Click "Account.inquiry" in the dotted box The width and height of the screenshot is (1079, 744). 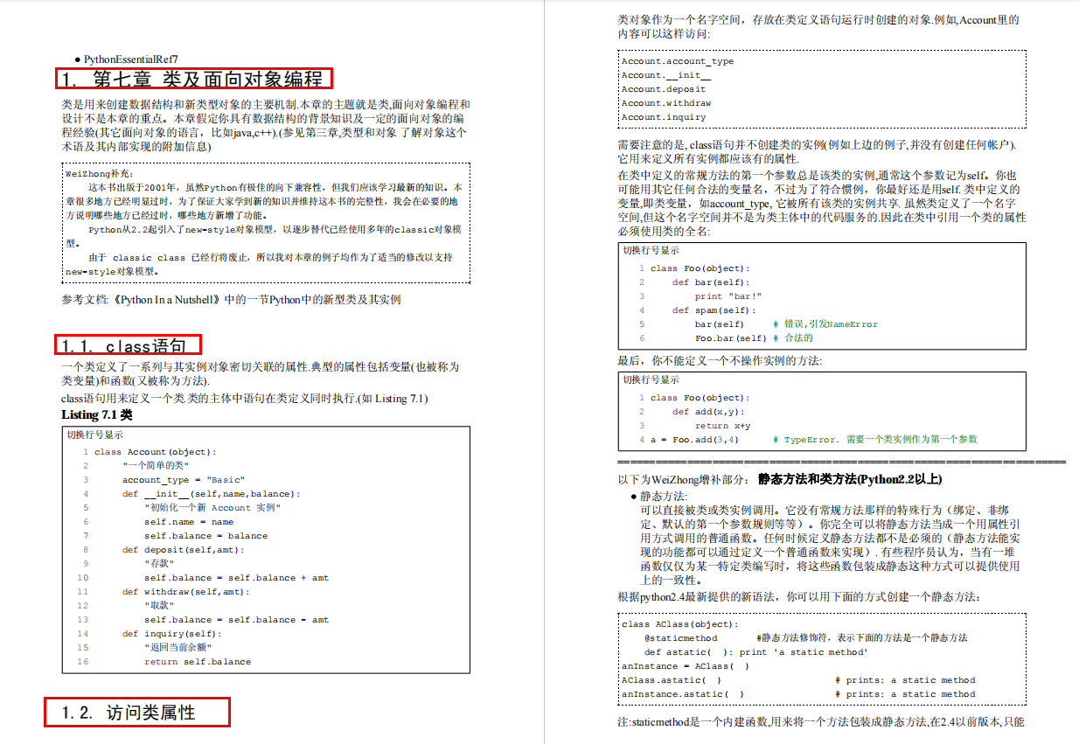(664, 117)
